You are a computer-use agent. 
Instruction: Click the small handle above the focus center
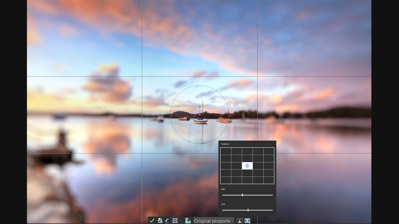199,107
